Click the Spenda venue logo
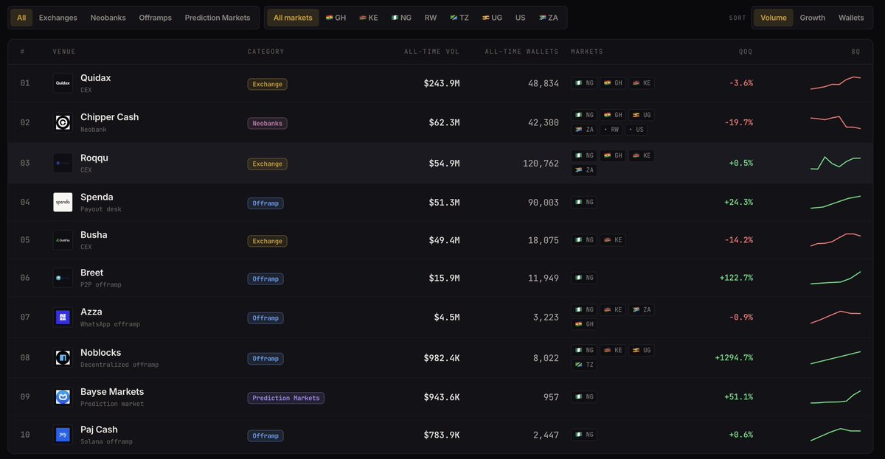 point(63,202)
